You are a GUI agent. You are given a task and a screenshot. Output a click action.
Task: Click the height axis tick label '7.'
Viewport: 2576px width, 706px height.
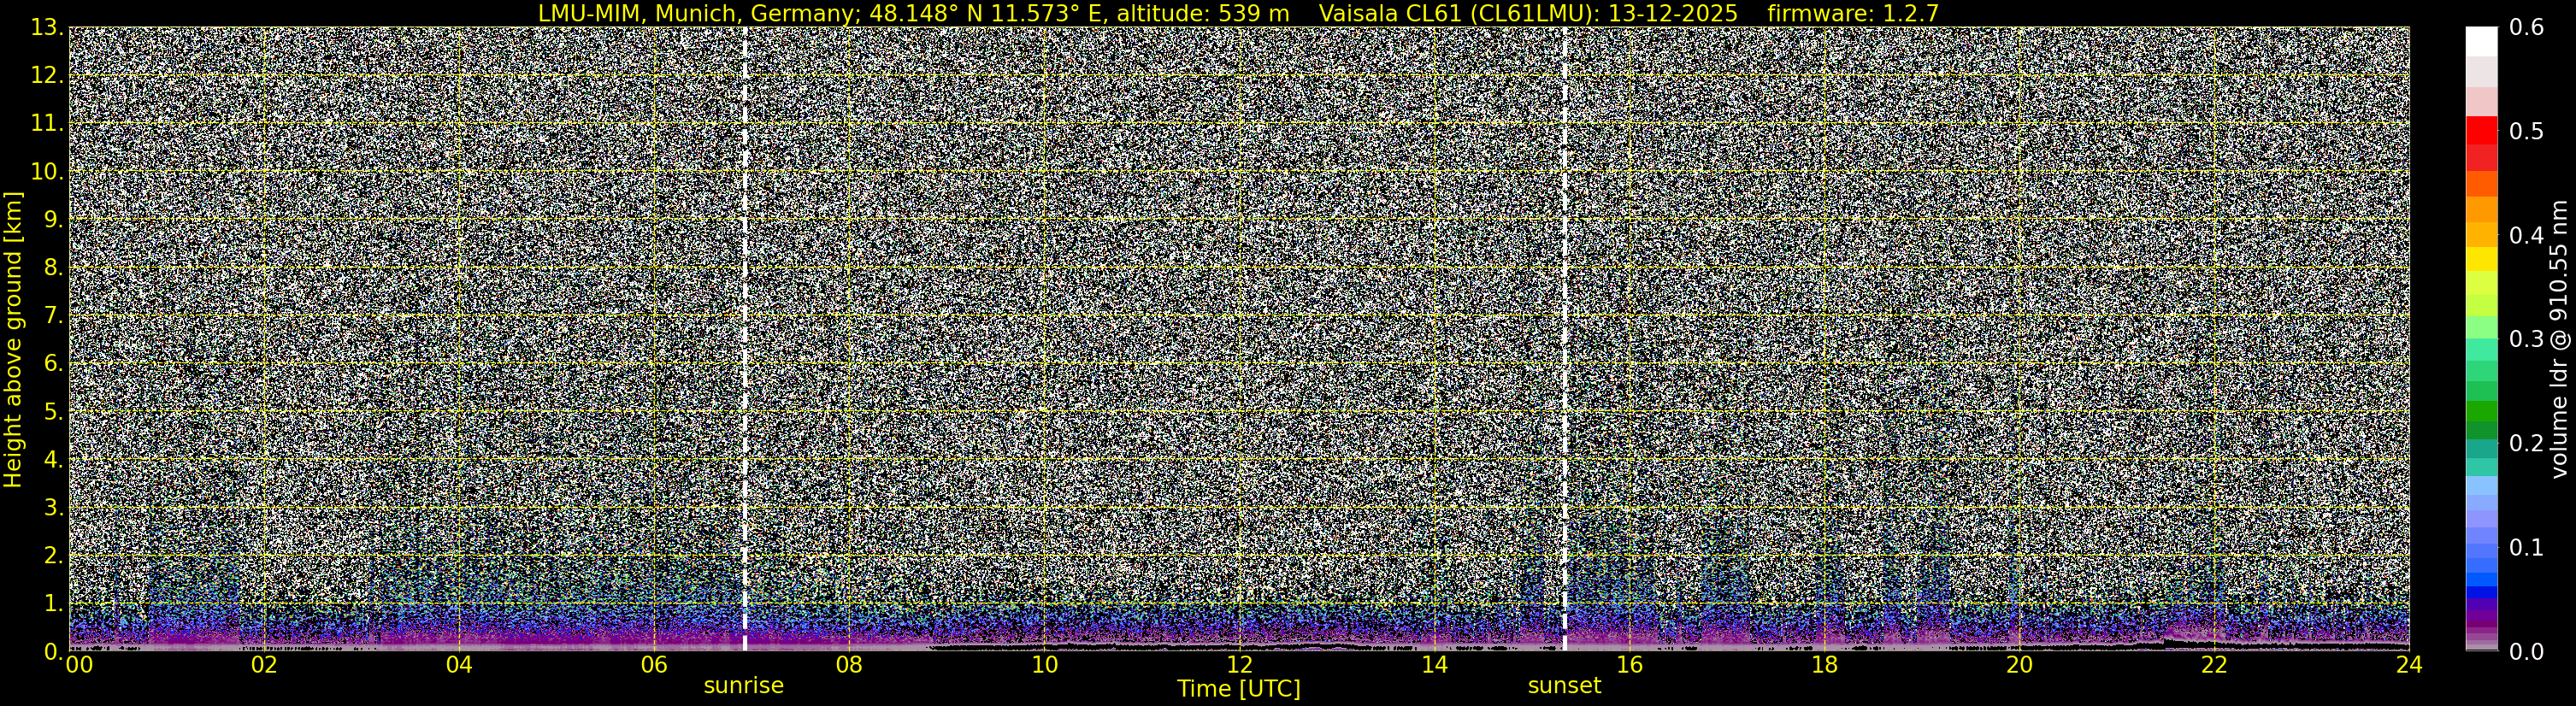[x=53, y=316]
